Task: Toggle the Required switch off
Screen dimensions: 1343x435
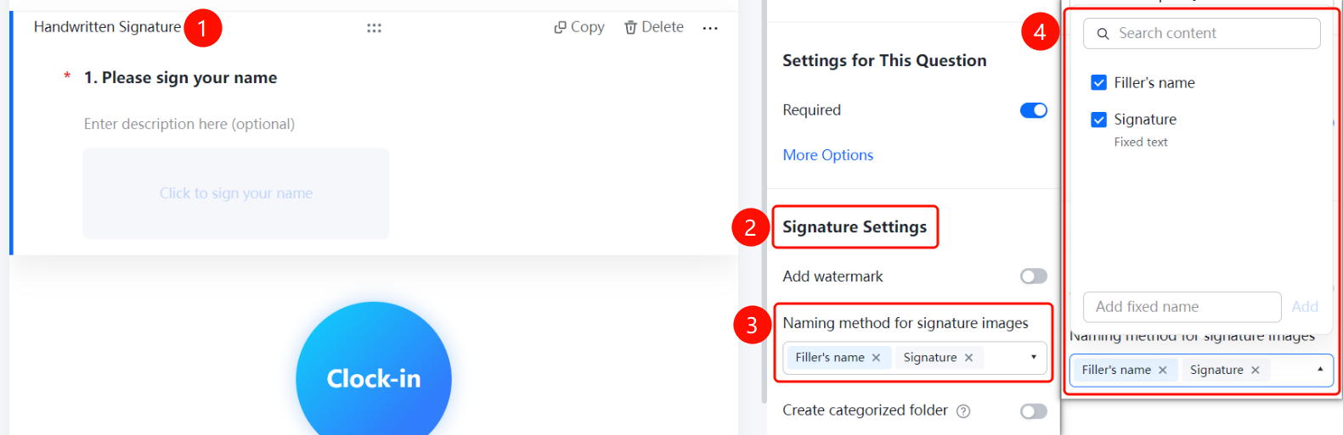Action: [x=1034, y=110]
